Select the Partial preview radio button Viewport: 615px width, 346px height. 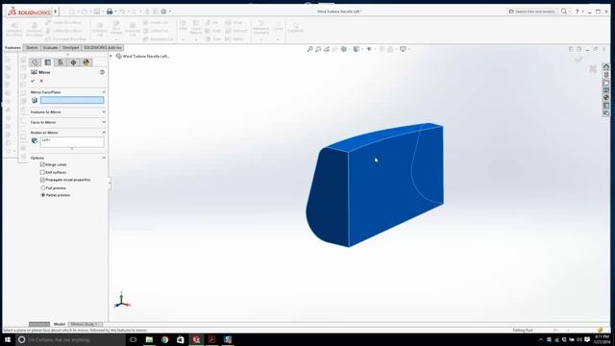point(43,195)
